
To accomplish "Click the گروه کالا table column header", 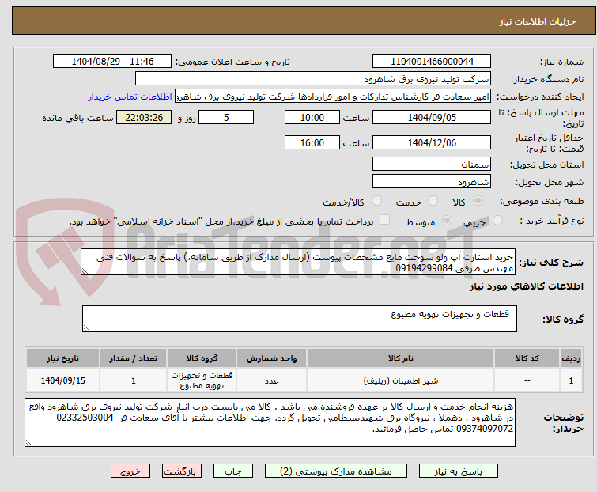I will (x=202, y=358).
